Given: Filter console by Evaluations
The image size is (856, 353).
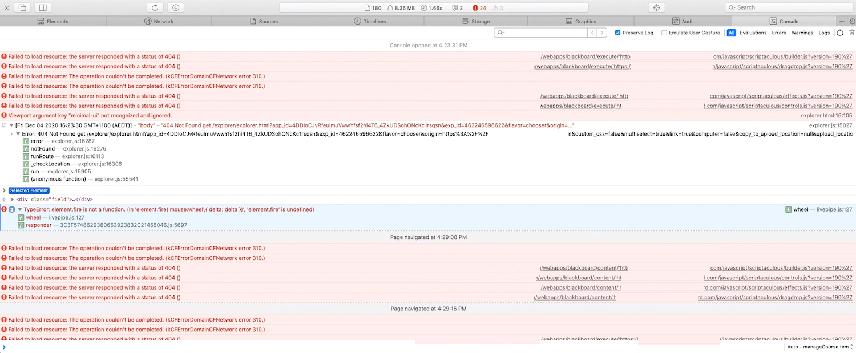Looking at the screenshot, I should pos(753,33).
